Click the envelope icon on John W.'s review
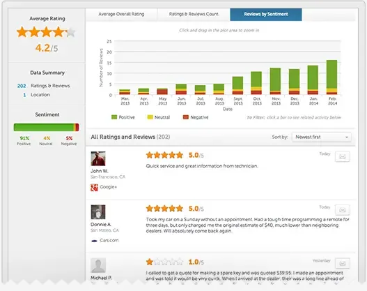The width and height of the screenshot is (367, 291). tap(343, 156)
